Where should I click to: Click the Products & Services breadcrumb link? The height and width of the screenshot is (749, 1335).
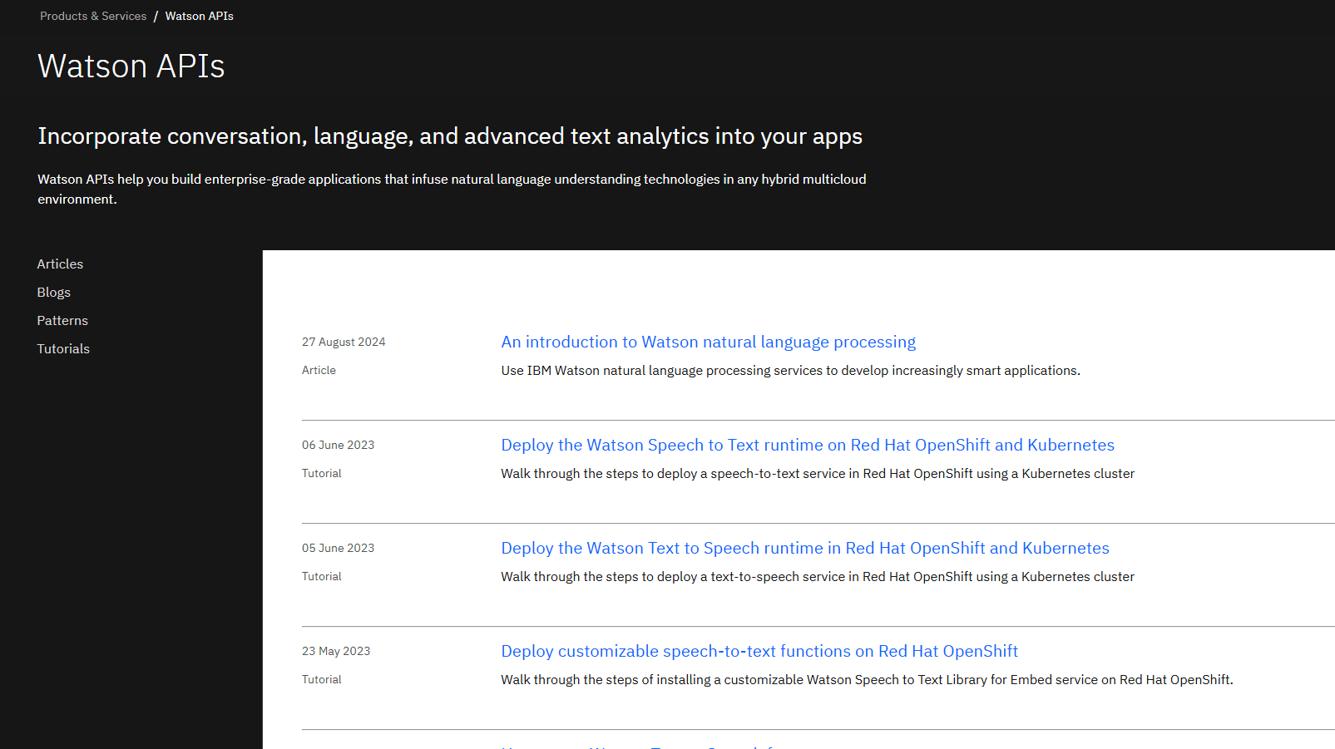point(93,16)
